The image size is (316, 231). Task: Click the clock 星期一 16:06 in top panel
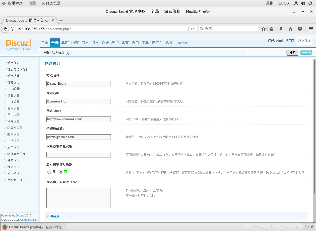pyautogui.click(x=277, y=3)
